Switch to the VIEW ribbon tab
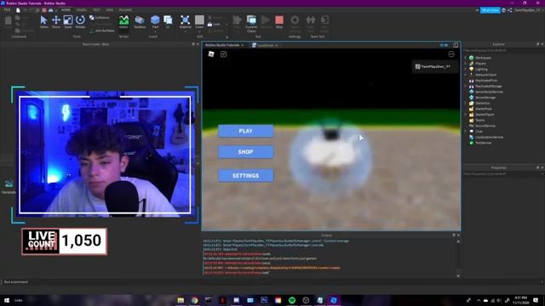This screenshot has height=306, width=545. 110,10
